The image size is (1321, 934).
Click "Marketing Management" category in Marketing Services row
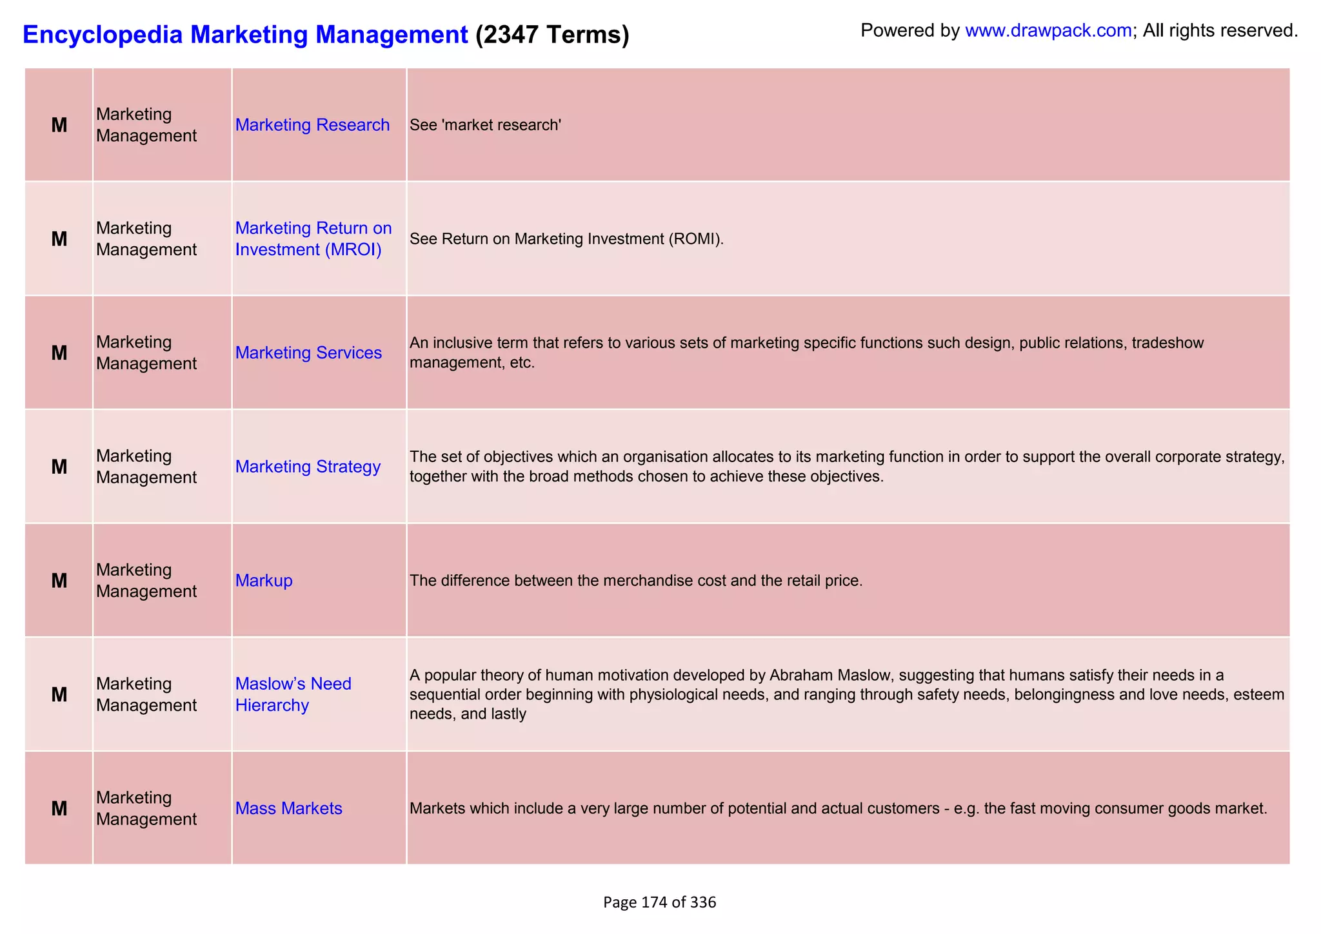click(x=146, y=353)
